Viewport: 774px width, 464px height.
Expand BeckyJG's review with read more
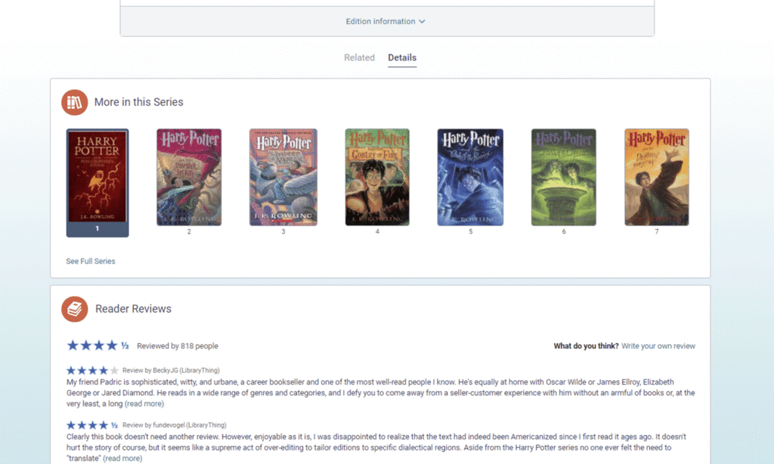(144, 404)
